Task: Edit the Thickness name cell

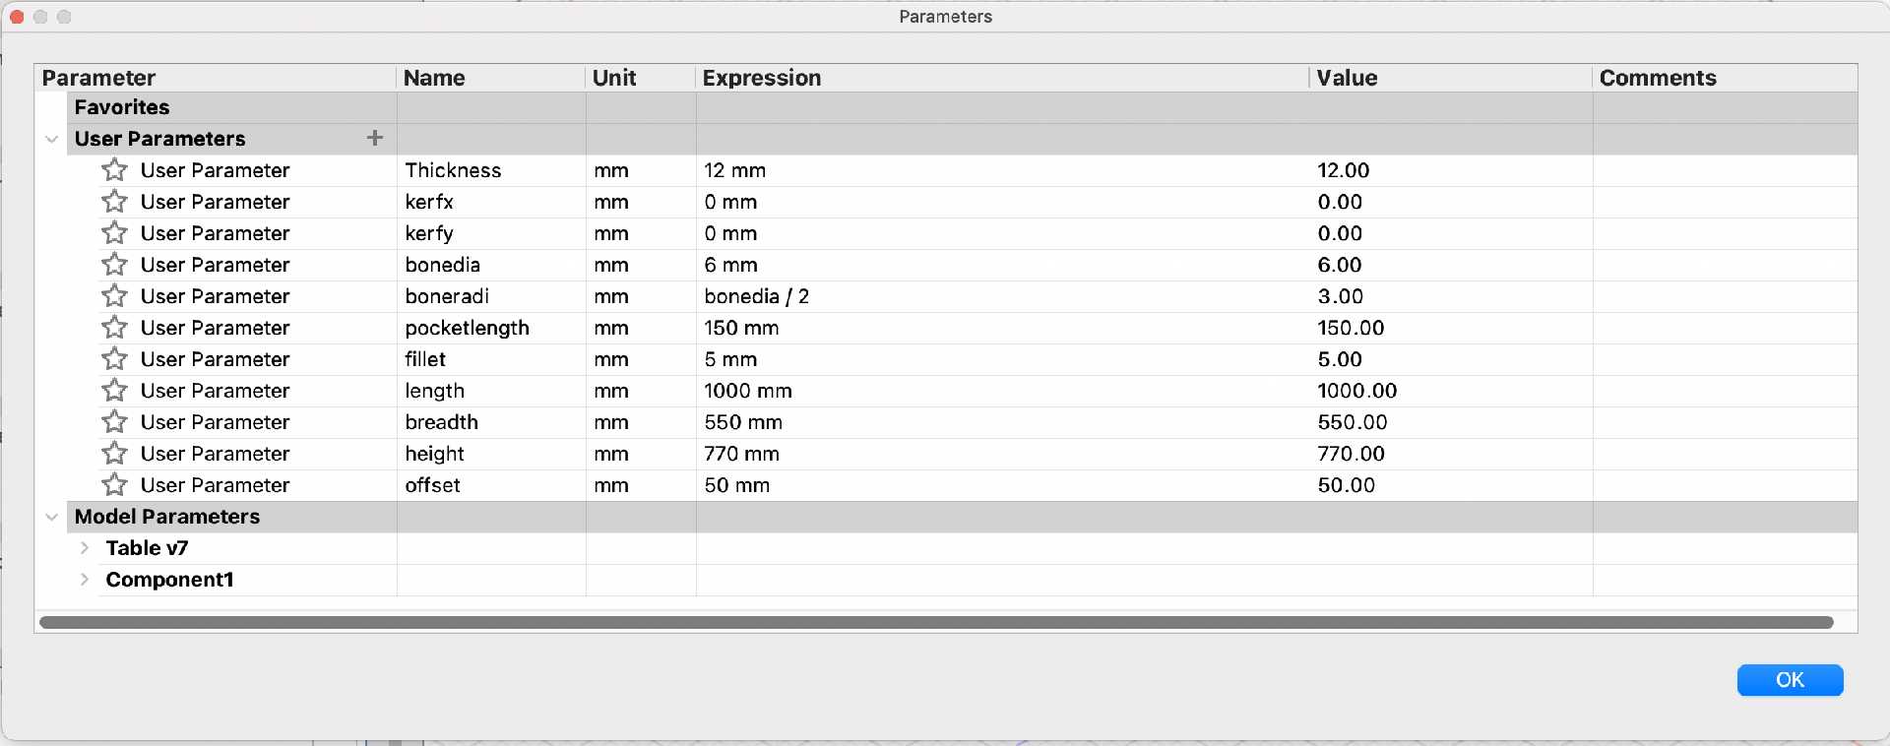Action: point(491,170)
